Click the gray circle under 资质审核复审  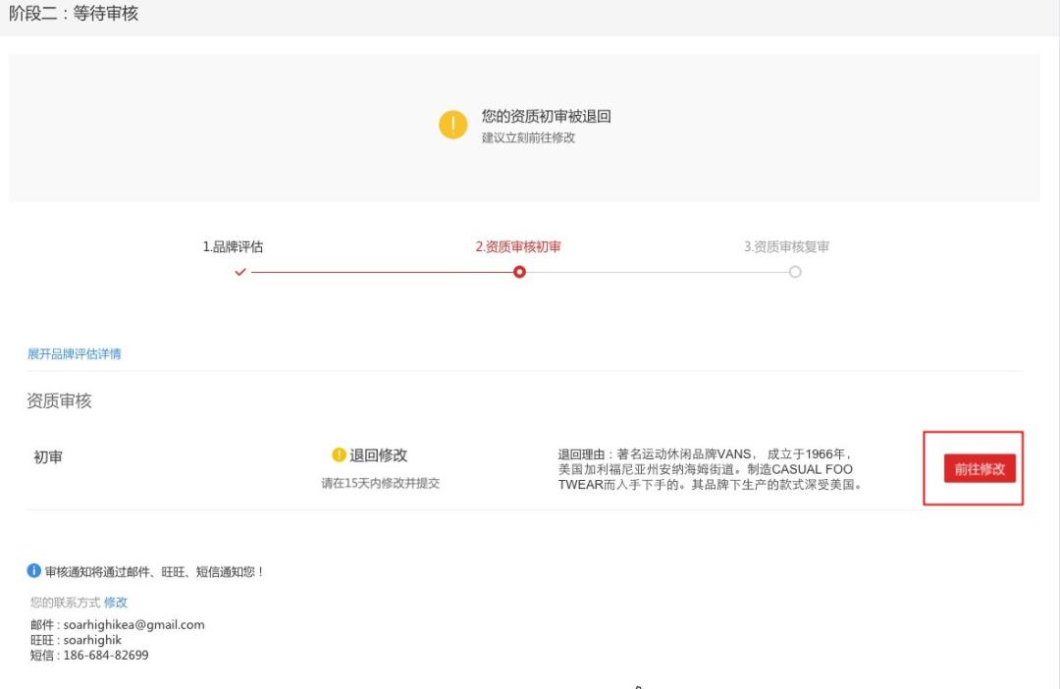(x=796, y=271)
